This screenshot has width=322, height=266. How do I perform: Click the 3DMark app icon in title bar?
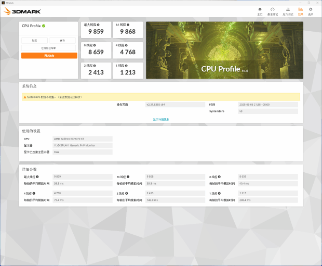[x=3, y=3]
